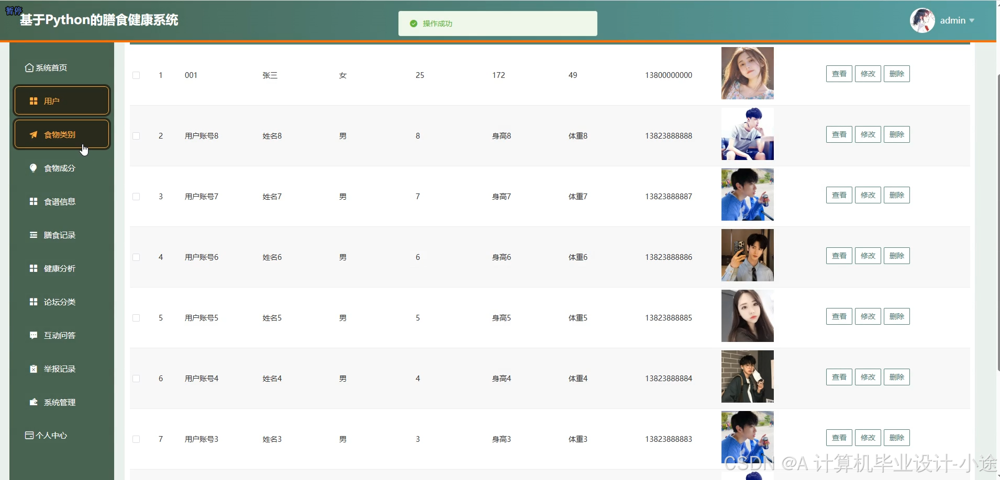Click the grid icon next to 用户
The height and width of the screenshot is (480, 1000).
(34, 101)
